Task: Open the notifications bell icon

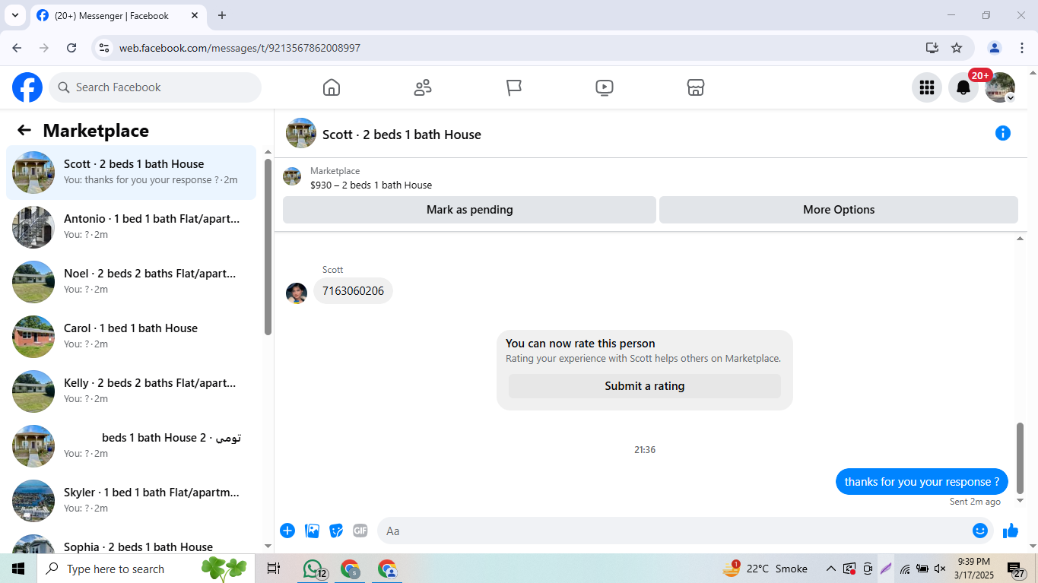Action: (x=963, y=87)
